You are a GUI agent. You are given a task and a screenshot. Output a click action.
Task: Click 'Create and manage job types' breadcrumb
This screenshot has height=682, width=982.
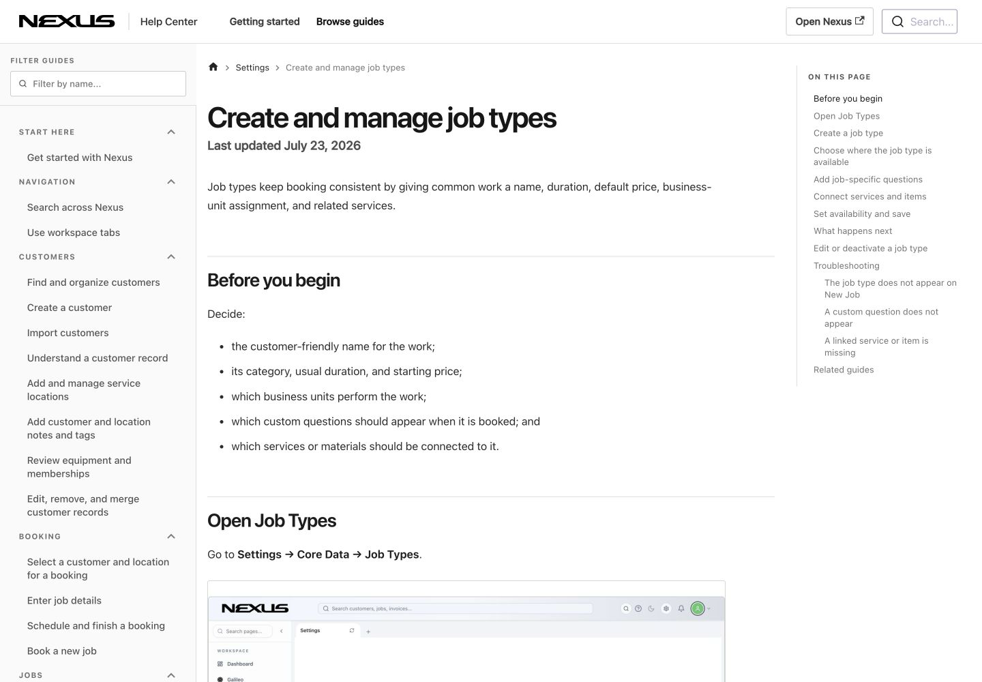pyautogui.click(x=345, y=68)
